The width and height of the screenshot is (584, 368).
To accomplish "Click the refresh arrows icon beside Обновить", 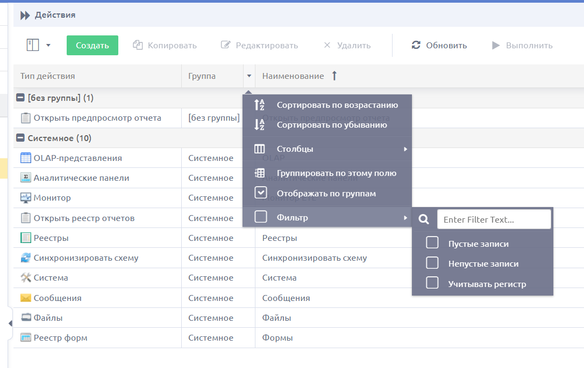I will [x=416, y=46].
